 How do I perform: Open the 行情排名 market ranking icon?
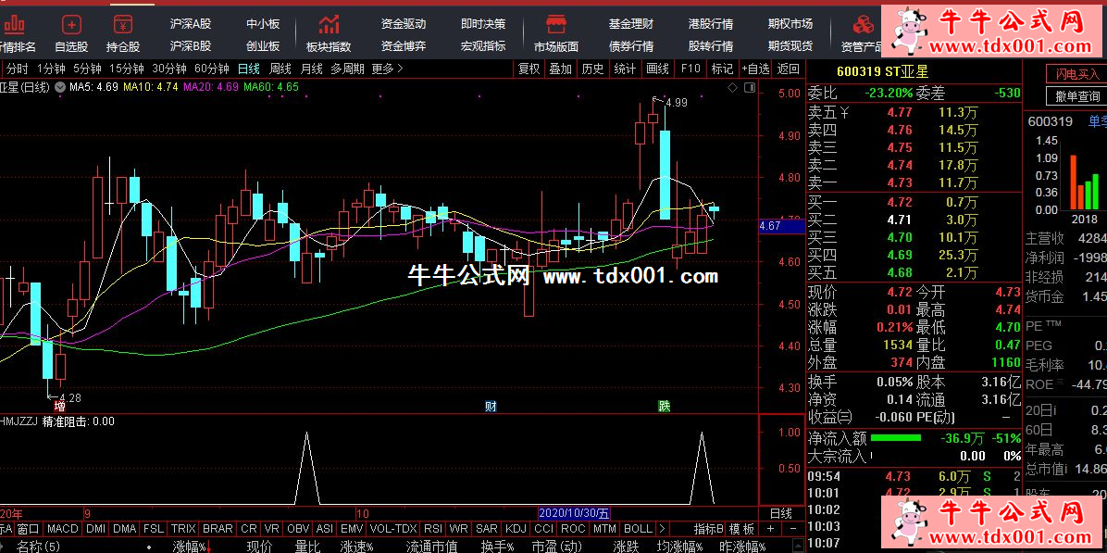click(14, 33)
